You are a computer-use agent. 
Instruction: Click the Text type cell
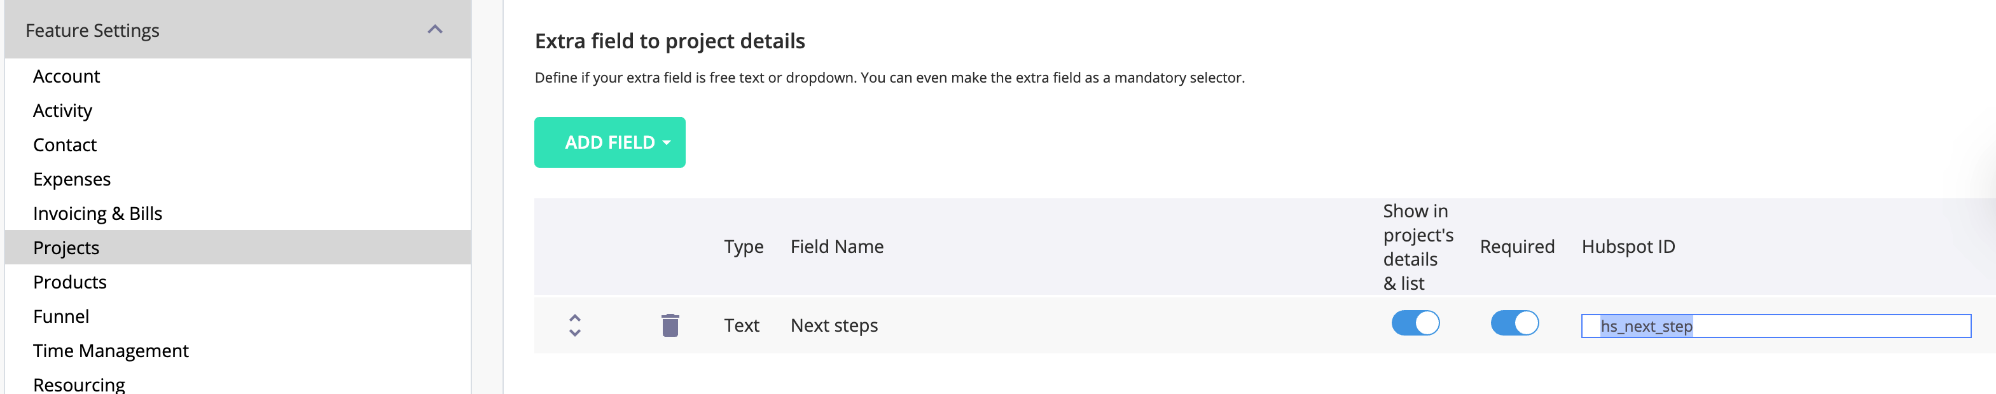click(742, 326)
